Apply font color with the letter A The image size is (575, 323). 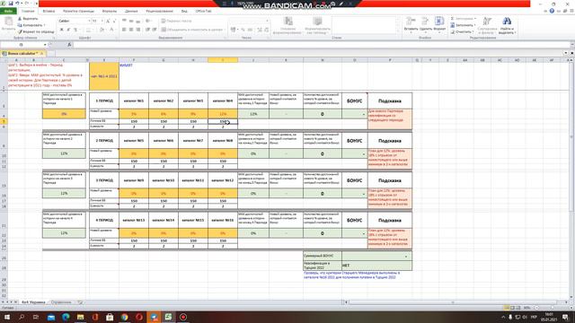tap(112, 30)
